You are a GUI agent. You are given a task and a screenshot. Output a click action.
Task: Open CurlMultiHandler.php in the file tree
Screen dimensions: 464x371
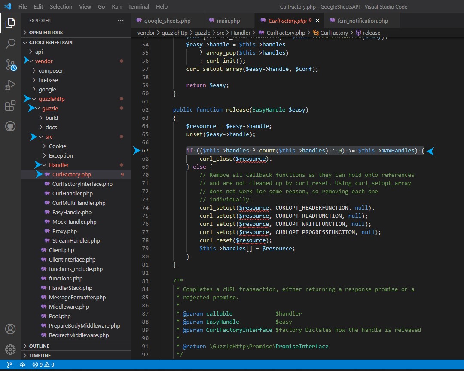(79, 203)
